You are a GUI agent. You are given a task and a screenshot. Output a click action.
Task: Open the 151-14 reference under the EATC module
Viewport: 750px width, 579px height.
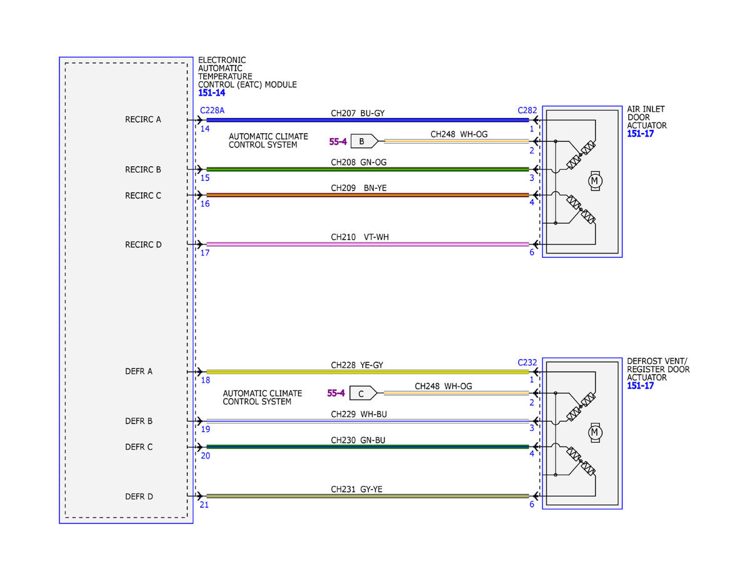[211, 93]
